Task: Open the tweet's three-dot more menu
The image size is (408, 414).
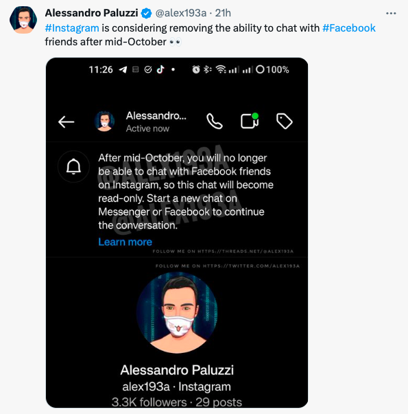Action: [x=391, y=13]
